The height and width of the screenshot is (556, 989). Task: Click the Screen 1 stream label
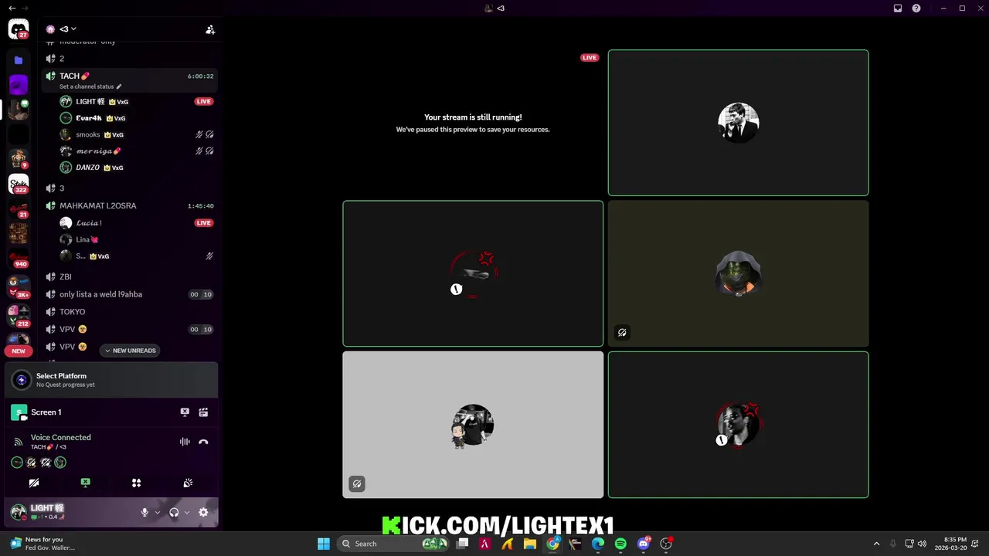coord(46,412)
